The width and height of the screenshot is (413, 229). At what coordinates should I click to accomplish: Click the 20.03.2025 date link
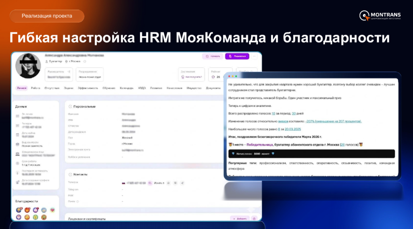tap(293, 129)
